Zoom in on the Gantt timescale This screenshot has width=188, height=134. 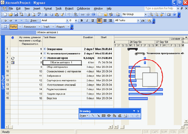click(x=151, y=15)
